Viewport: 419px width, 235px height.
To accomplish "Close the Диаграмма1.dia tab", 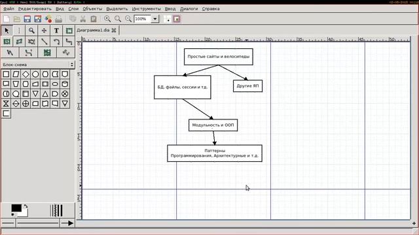I will [114, 30].
